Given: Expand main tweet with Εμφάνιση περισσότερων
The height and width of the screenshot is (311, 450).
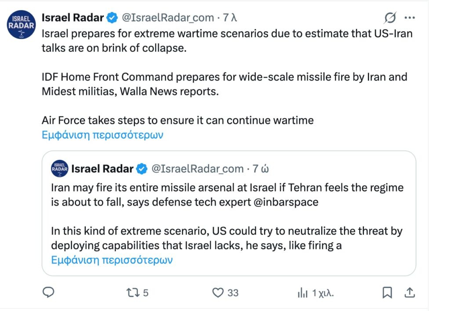Looking at the screenshot, I should (102, 135).
